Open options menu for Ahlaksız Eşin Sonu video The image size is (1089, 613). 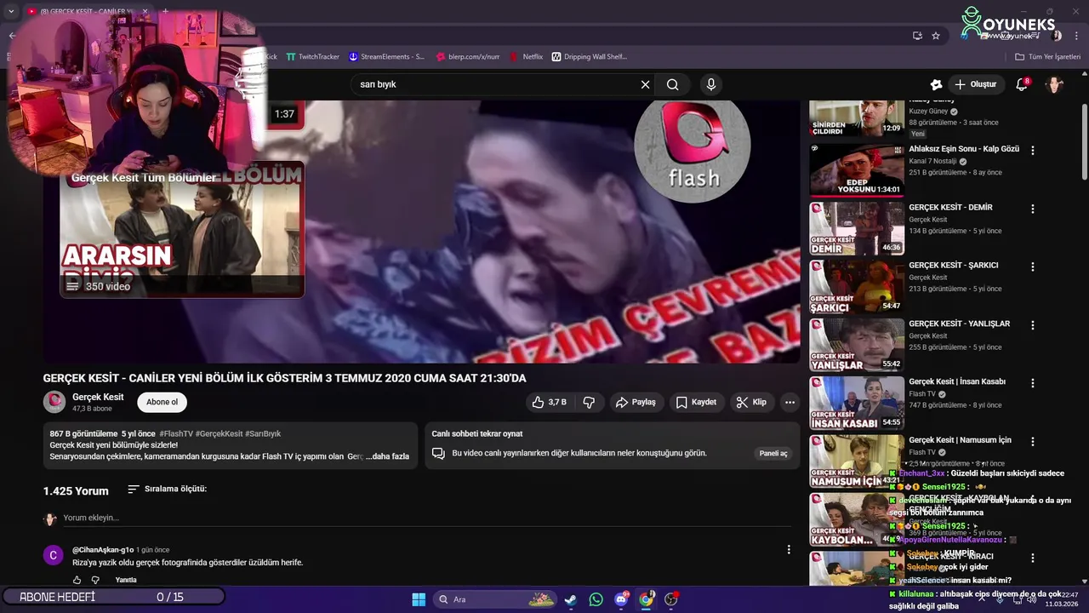1033,150
